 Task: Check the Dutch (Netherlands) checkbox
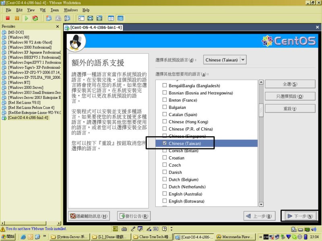coord(165,186)
